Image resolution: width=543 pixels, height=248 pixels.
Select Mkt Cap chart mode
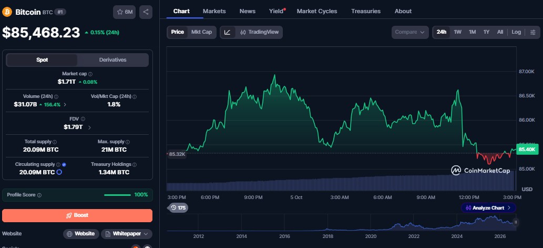point(201,32)
